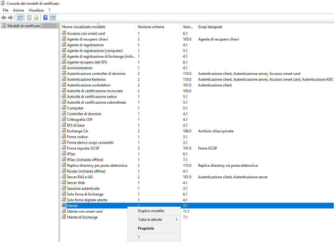Select Router (richiesta offline) template
The height and width of the screenshot is (242, 334).
click(x=86, y=172)
